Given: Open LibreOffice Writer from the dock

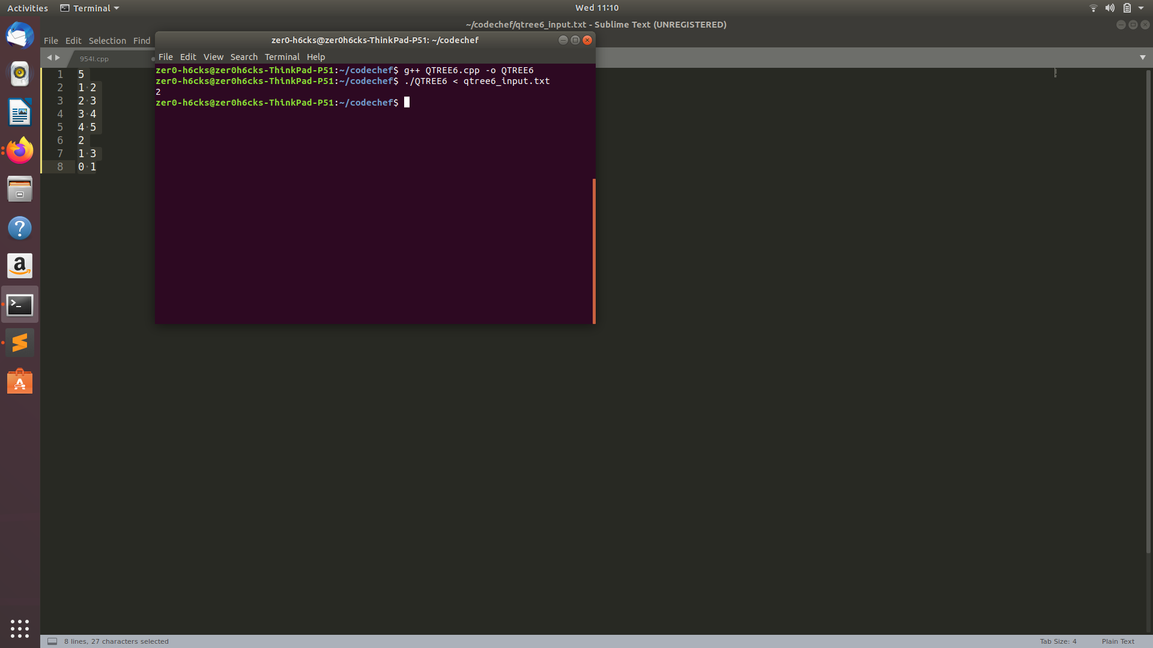Looking at the screenshot, I should click(x=20, y=112).
